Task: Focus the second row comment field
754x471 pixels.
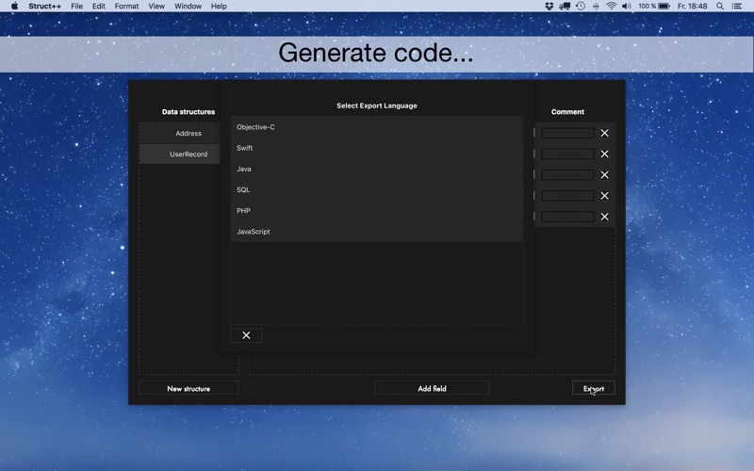Action: tap(568, 154)
